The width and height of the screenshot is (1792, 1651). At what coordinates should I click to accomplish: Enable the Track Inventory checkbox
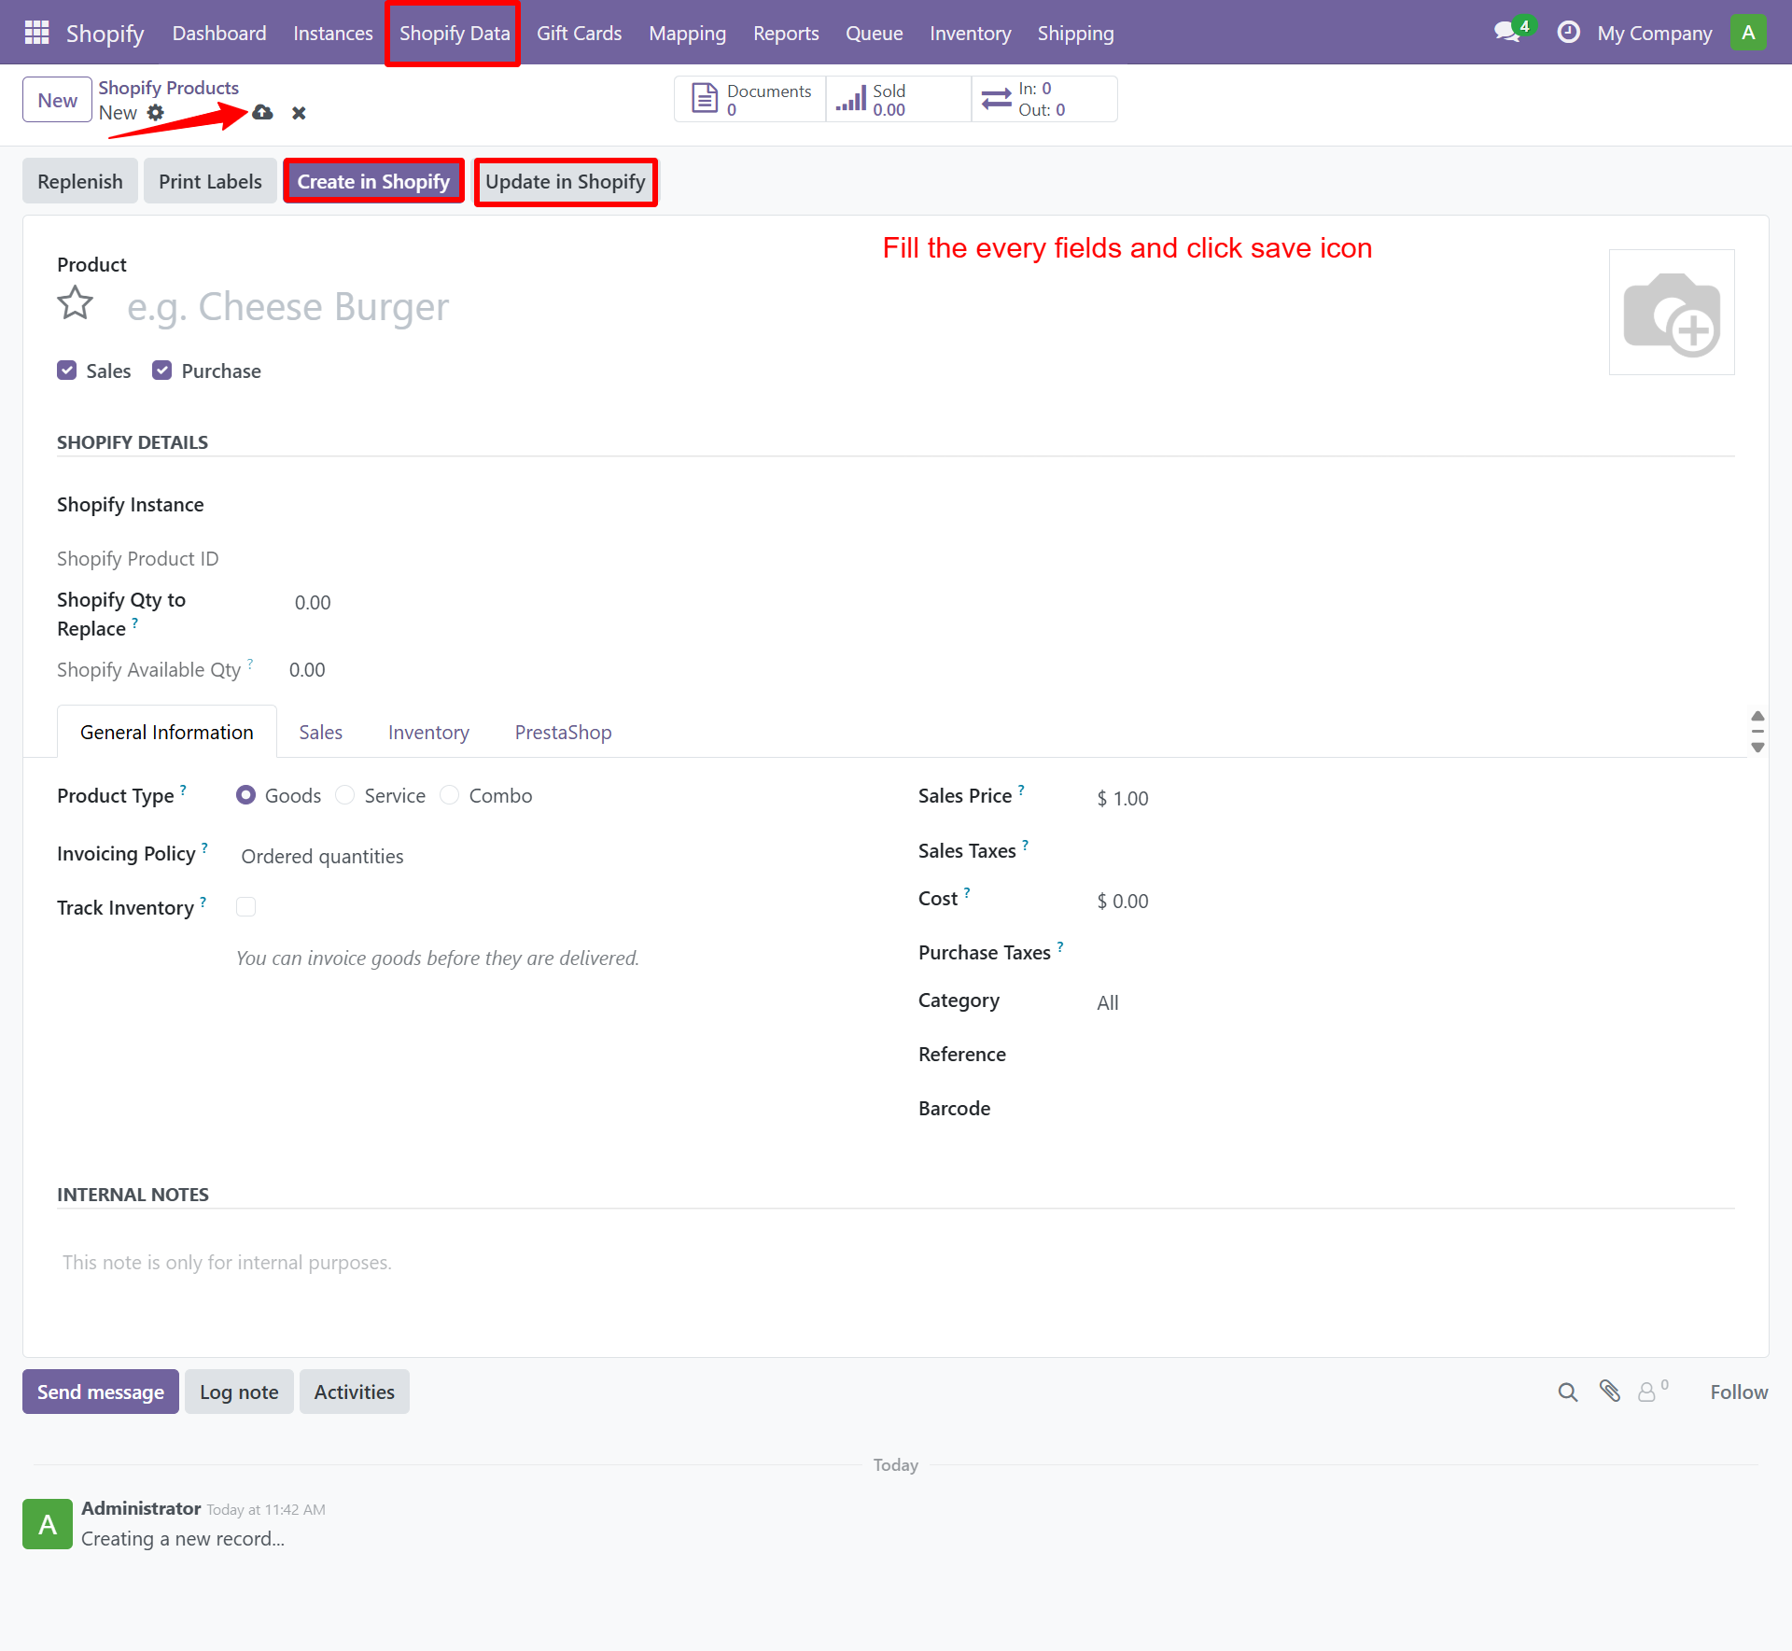pyautogui.click(x=245, y=906)
